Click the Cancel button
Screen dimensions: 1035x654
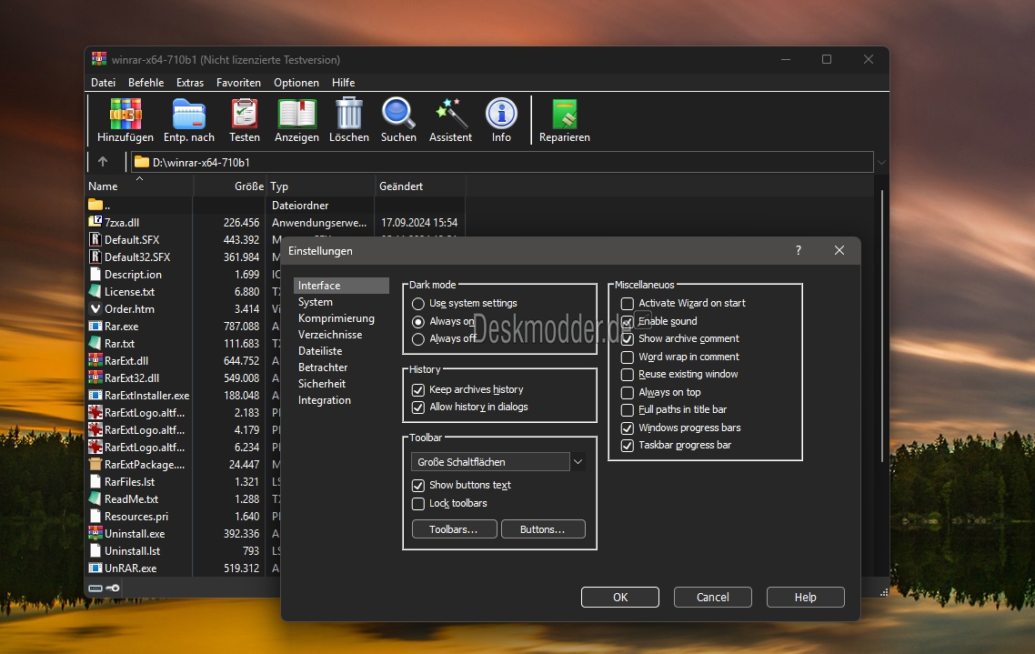pos(713,598)
